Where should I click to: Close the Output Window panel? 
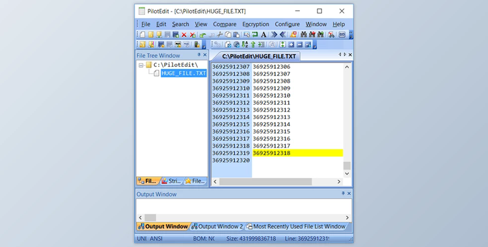349,193
